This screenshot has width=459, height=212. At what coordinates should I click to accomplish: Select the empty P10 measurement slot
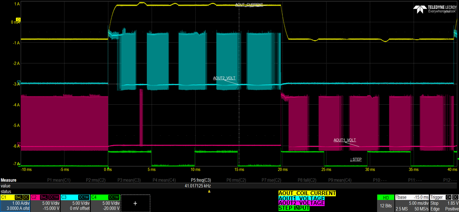(x=380, y=180)
